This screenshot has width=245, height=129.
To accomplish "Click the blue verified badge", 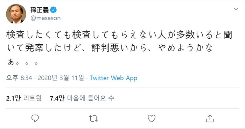I will (x=53, y=10).
